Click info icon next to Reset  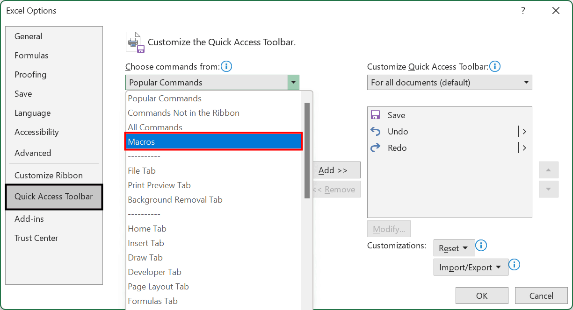click(x=481, y=245)
